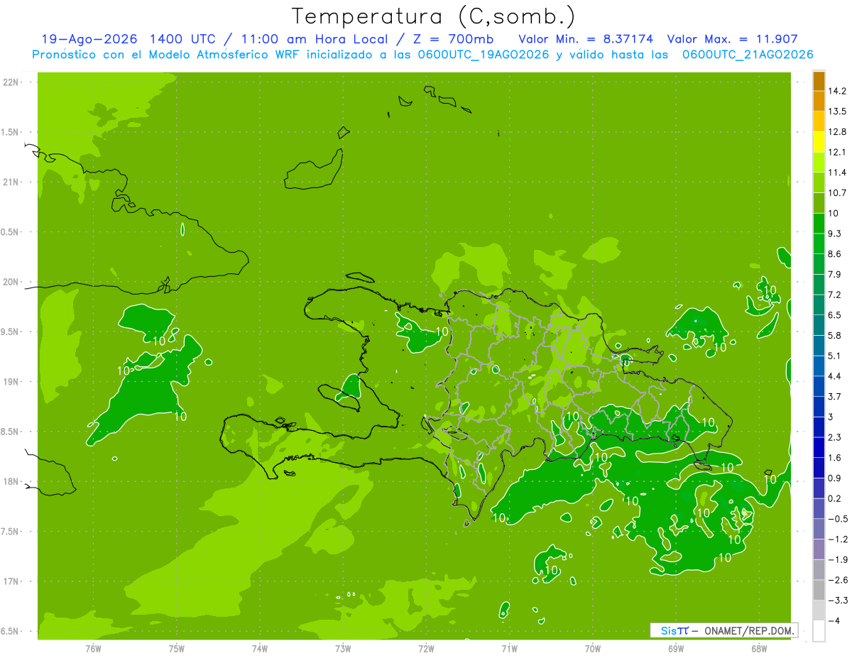The width and height of the screenshot is (852, 658).
Task: Click the 20N latitude axis label
Action: [x=11, y=283]
